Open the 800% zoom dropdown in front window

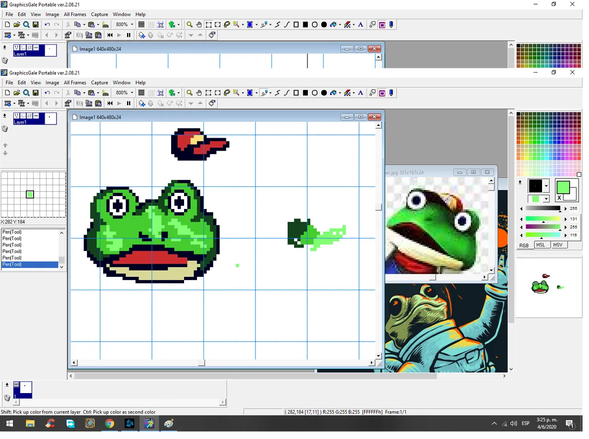[132, 93]
